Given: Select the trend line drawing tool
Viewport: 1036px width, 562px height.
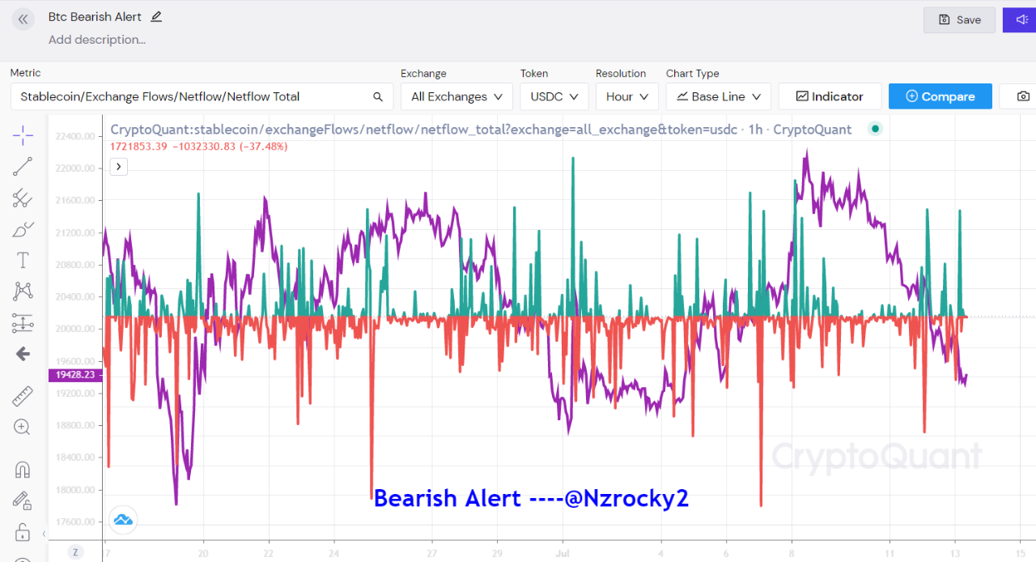Looking at the screenshot, I should [x=23, y=167].
